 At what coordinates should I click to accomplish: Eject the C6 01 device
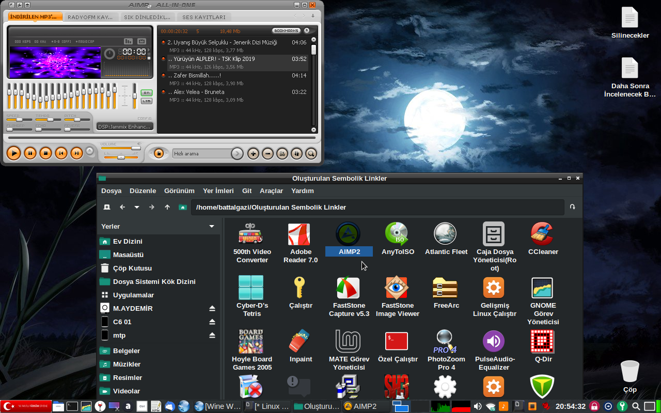[212, 322]
